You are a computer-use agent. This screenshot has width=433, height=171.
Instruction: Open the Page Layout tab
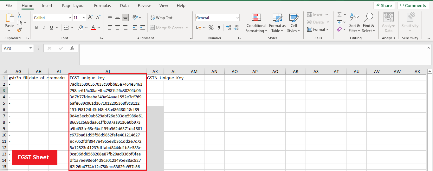[x=73, y=6]
